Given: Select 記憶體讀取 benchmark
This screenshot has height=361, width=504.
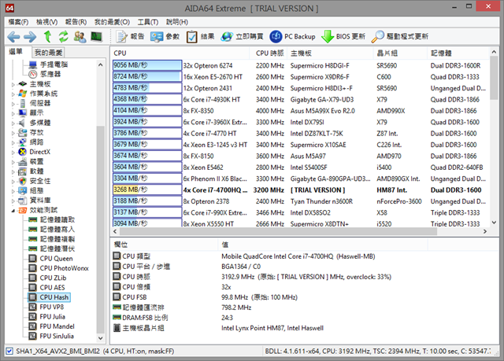Looking at the screenshot, I should (57, 219).
